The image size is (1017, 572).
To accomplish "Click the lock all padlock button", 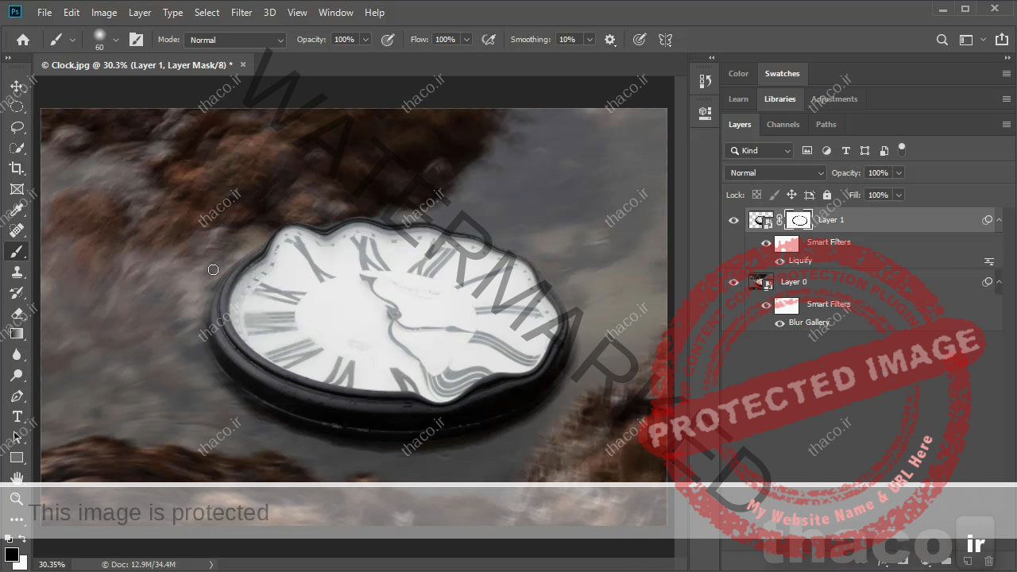I will click(827, 195).
